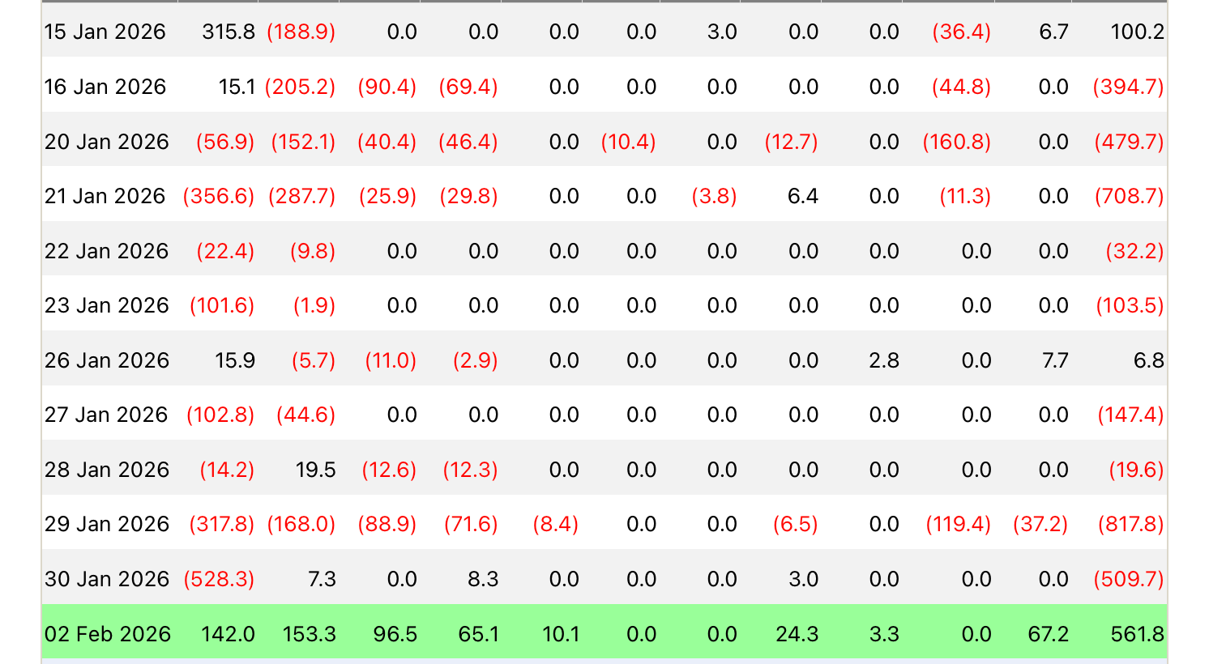This screenshot has width=1209, height=664.
Task: Click the 22 Jan 2026 date cell
Action: click(106, 251)
